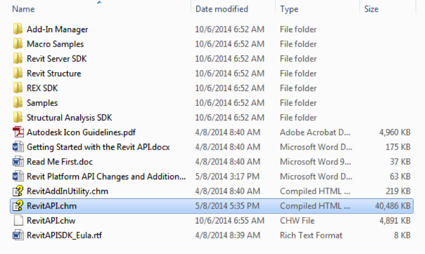425x254 pixels.
Task: Select the REX SDK folder name
Action: click(42, 88)
